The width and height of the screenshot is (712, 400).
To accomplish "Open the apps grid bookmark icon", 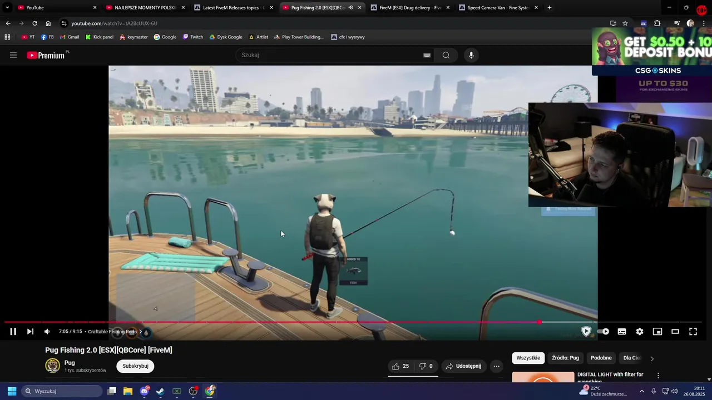I will point(7,37).
